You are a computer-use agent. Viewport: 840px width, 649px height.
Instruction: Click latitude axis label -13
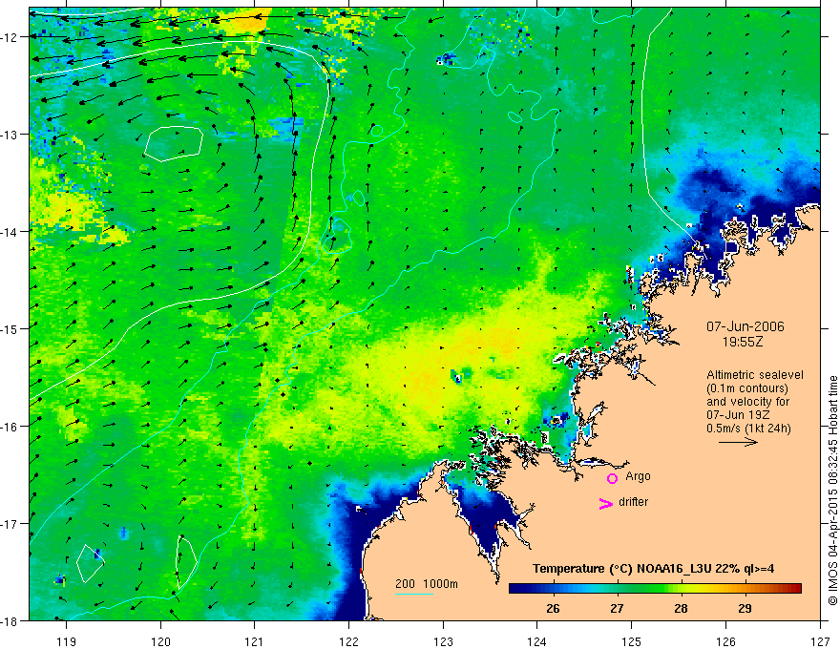[x=10, y=135]
